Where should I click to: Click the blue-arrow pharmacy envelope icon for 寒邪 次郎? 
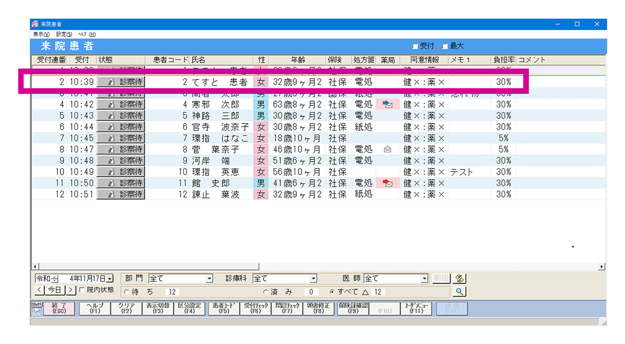pyautogui.click(x=387, y=104)
